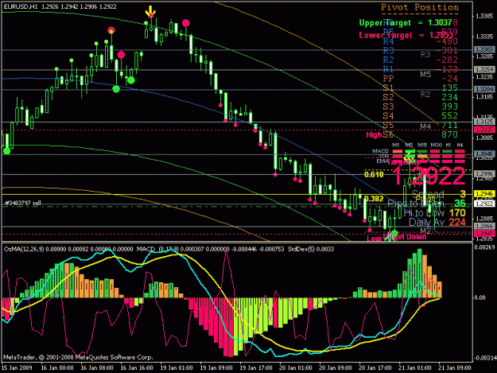This screenshot has width=497, height=373.
Task: Select the MACD M30 red signal bar
Action: [x=435, y=151]
